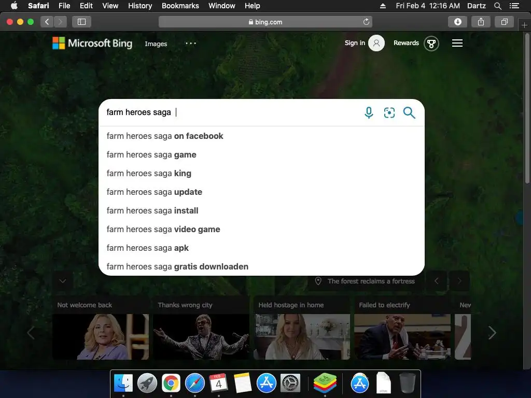The image size is (531, 398).
Task: Open the Rewards trophy icon
Action: [x=431, y=44]
